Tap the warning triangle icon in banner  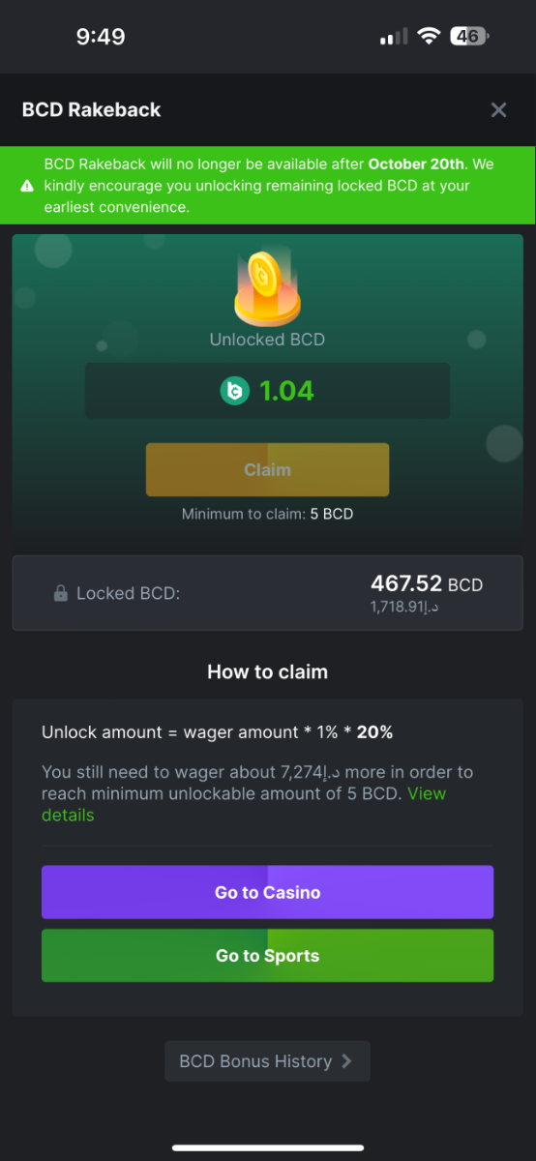[27, 186]
